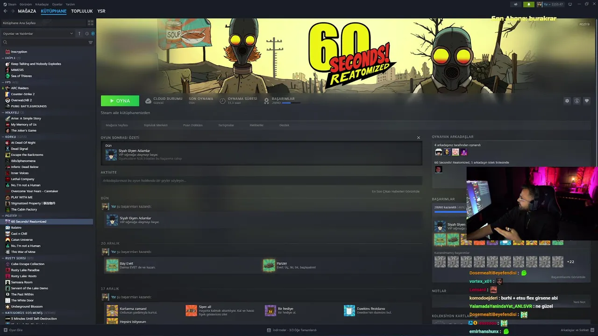Click the forward navigation arrow
The width and height of the screenshot is (598, 336).
(x=13, y=11)
